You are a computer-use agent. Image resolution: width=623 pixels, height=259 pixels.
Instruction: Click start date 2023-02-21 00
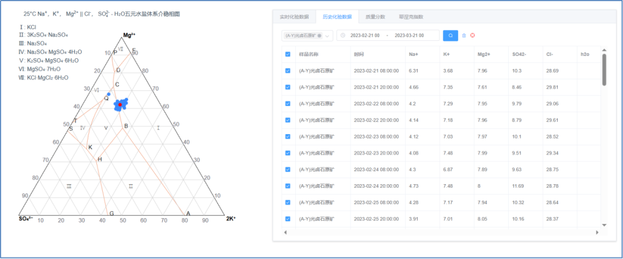(x=365, y=36)
